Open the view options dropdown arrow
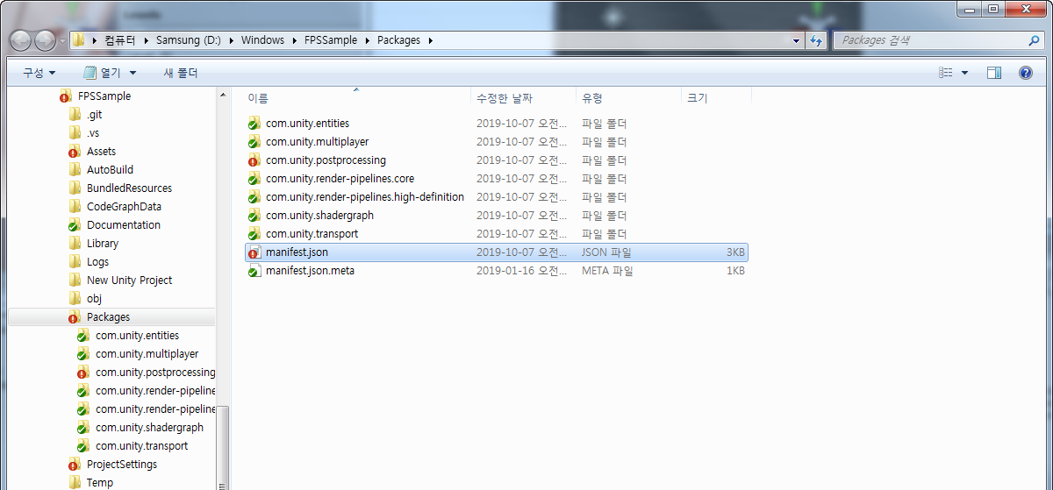 pos(965,73)
